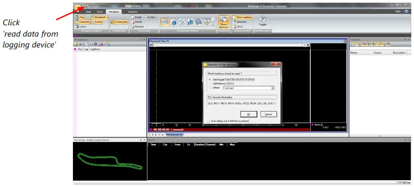The width and height of the screenshot is (414, 187).
Task: Open the Others hardware dropdown
Action: click(272, 88)
